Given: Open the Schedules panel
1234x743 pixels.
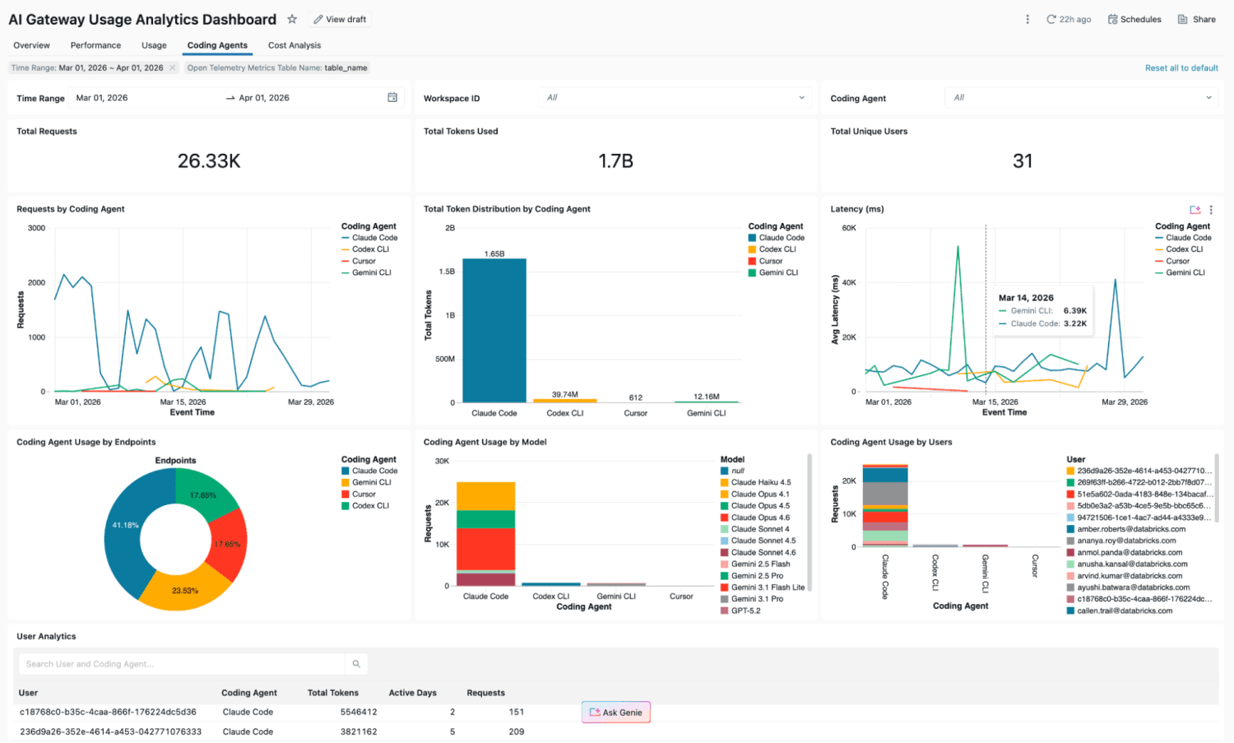Looking at the screenshot, I should [x=1134, y=19].
